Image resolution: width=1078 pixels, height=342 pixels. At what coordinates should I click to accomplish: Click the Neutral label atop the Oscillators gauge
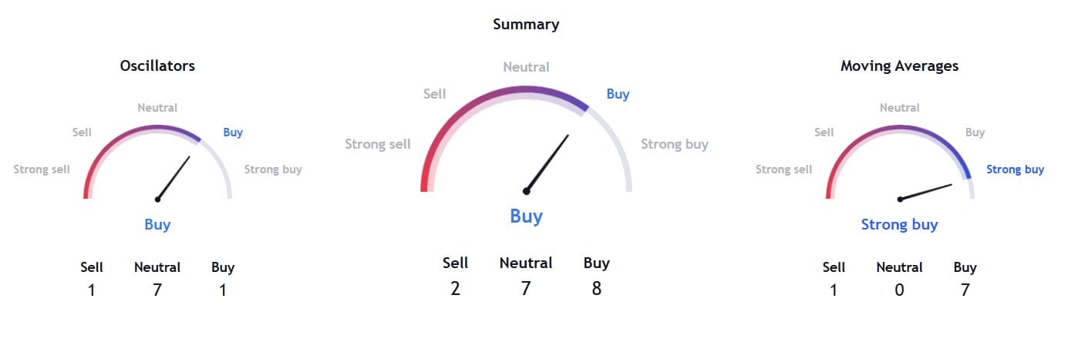coord(157,108)
